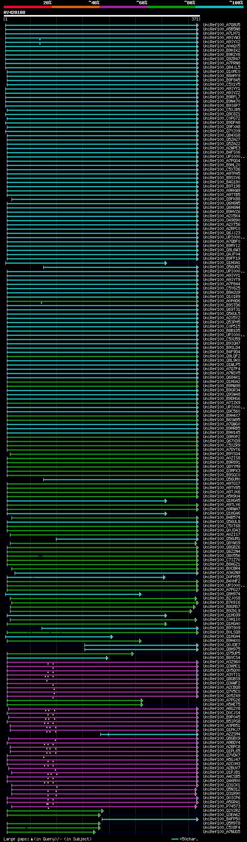Open the UniRef100_B7K8I6 entry
Image resolution: width=247 pixels, height=842 pixels.
(222, 602)
